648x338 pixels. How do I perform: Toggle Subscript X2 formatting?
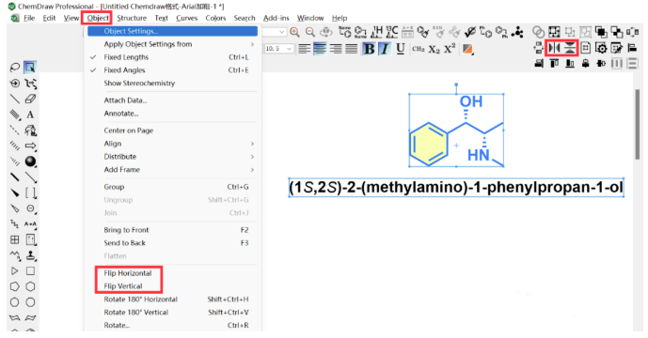(434, 49)
